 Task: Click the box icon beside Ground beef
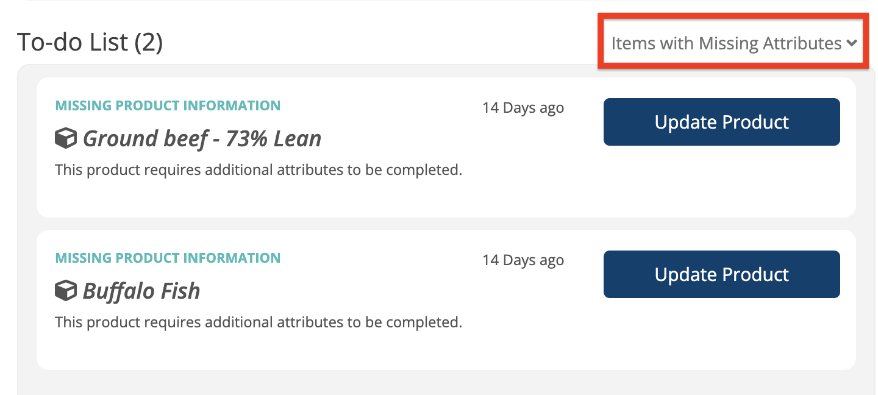click(66, 139)
